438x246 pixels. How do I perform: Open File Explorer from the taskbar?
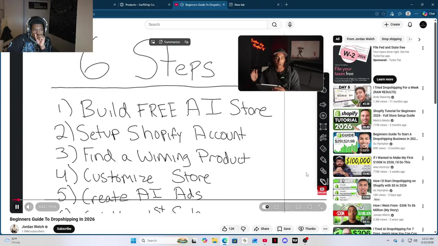point(214,241)
